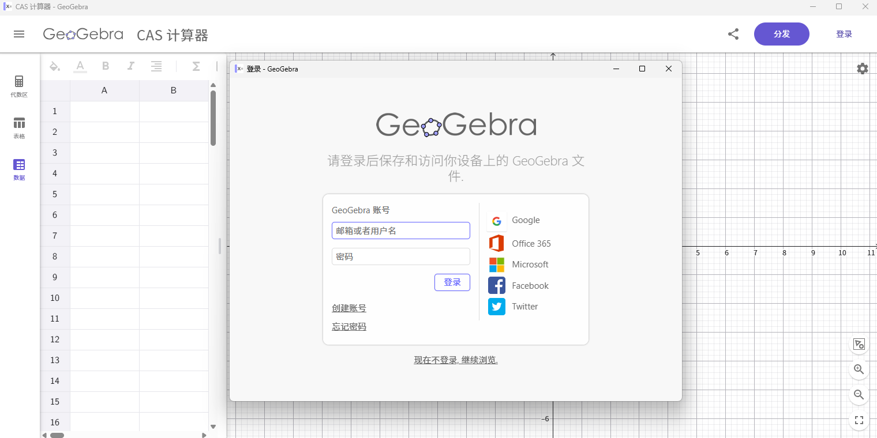Screen dimensions: 877x438
Task: Zoom out on the graphics view
Action: 859,395
